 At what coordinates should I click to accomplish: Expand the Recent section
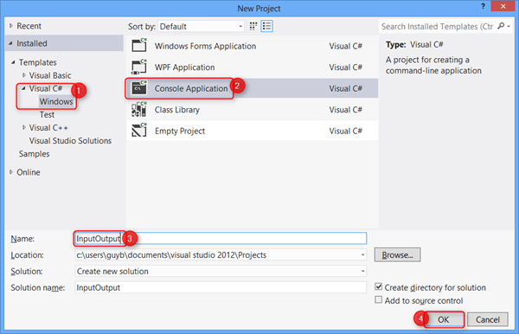tap(11, 26)
